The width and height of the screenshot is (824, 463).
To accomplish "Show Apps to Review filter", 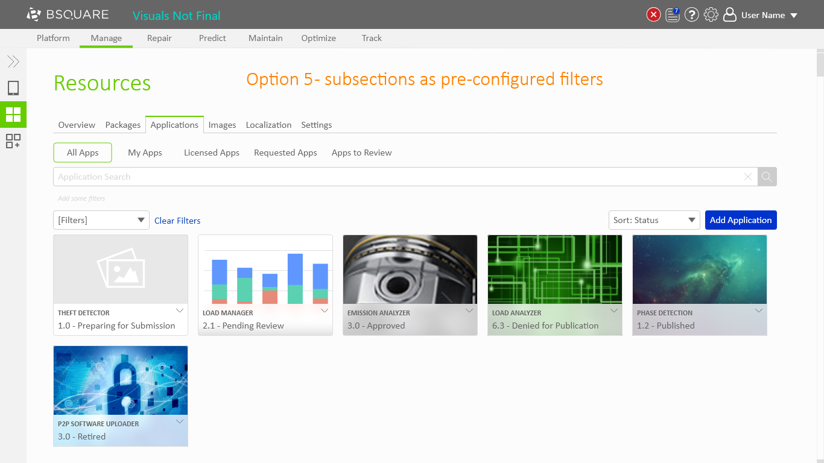I will pyautogui.click(x=361, y=153).
